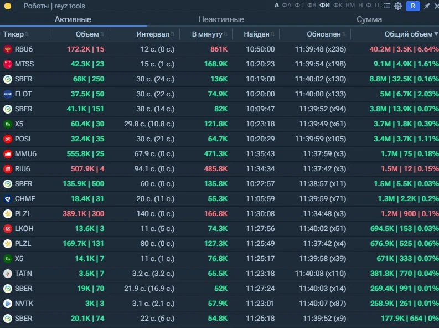Click PLZL icon in 389.1K row
439x328 pixels.
(8, 214)
